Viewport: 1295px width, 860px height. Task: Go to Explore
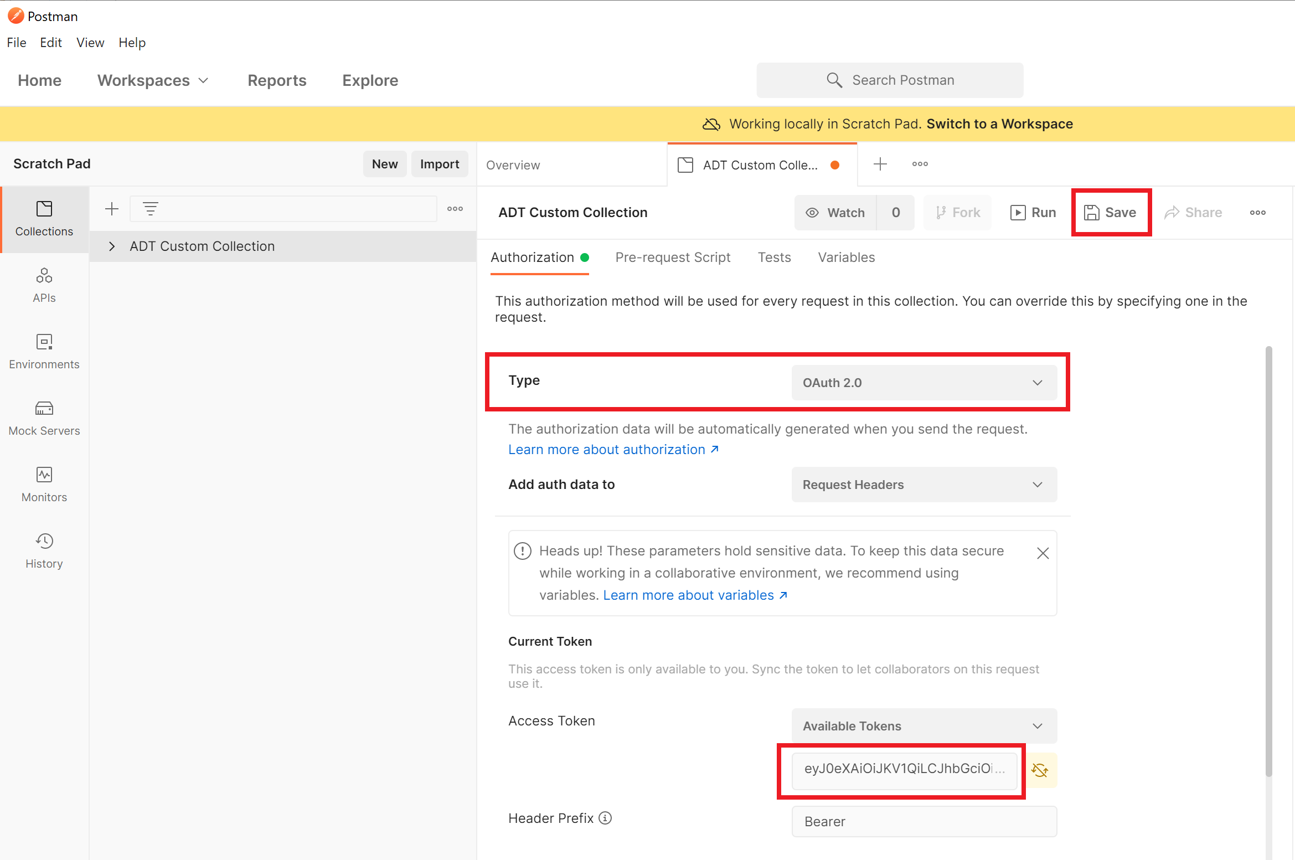click(370, 80)
